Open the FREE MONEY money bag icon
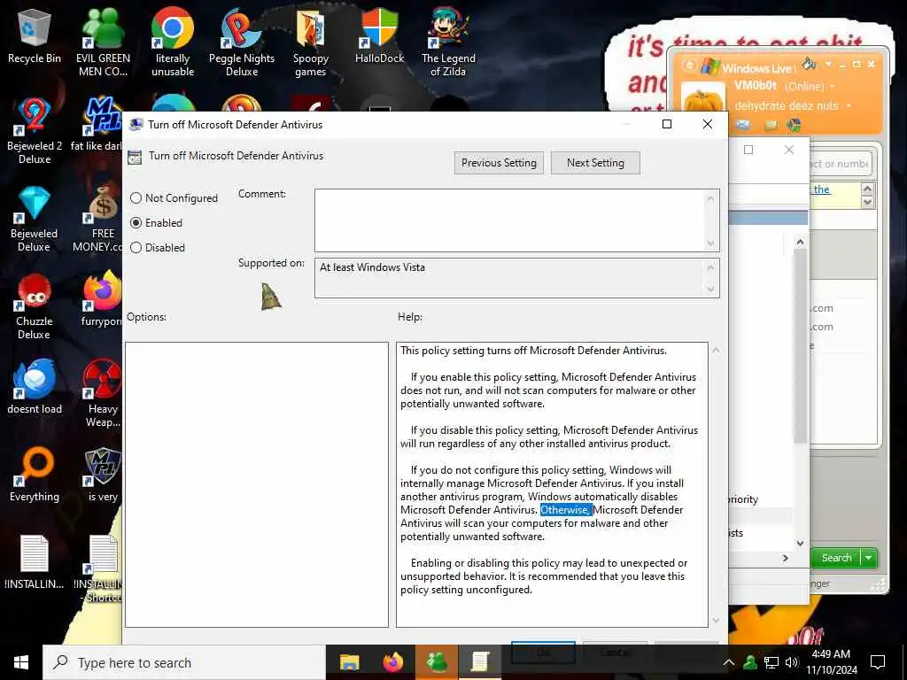 [x=101, y=219]
